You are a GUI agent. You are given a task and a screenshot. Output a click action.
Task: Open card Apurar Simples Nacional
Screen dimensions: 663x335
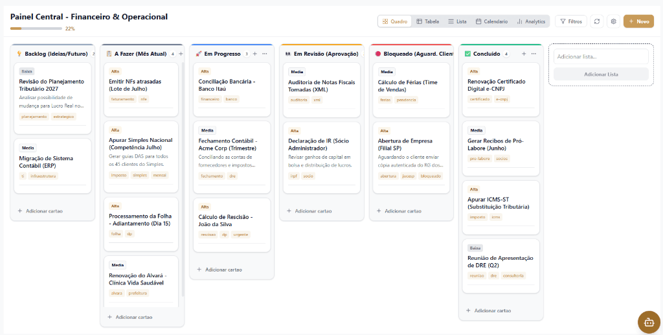coord(141,157)
